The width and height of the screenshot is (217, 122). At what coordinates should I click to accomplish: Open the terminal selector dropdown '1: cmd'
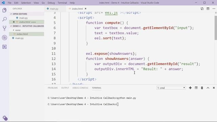[x=171, y=88]
